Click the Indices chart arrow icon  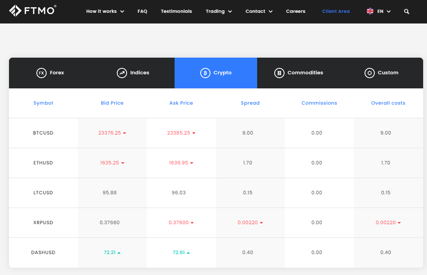coord(122,73)
